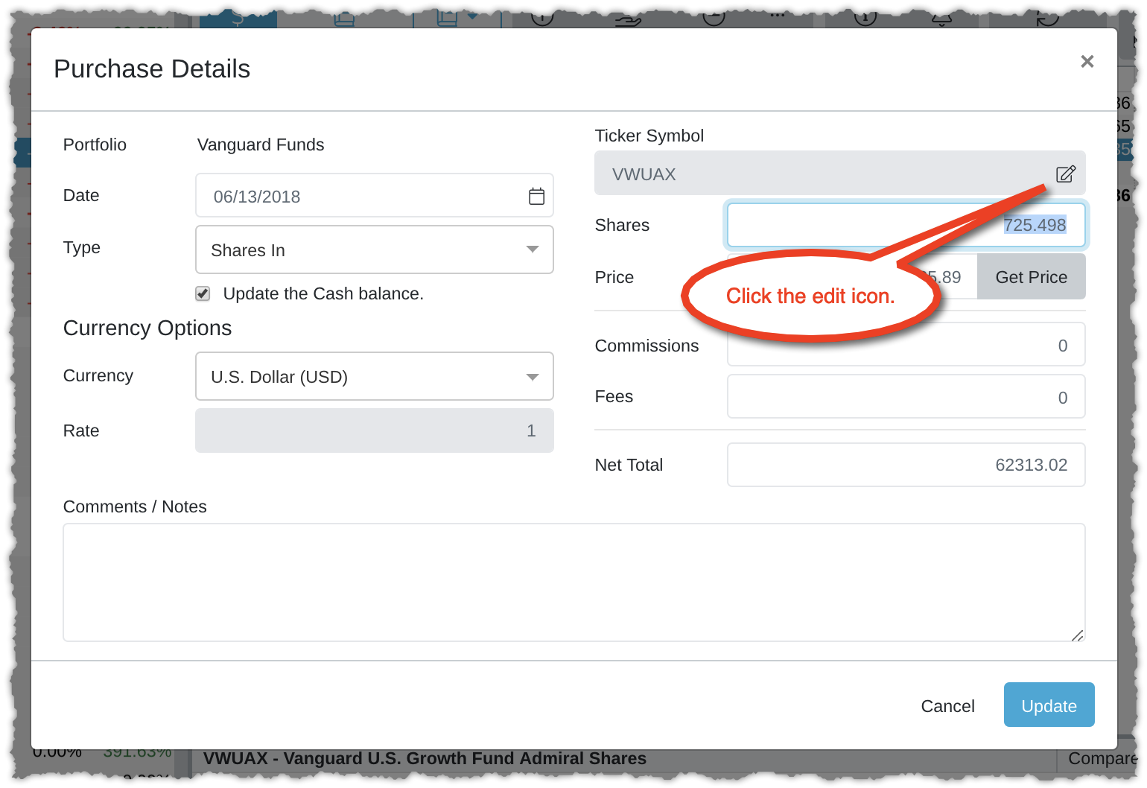The width and height of the screenshot is (1147, 788).
Task: Toggle the Update the Cash balance checkbox
Action: [203, 294]
